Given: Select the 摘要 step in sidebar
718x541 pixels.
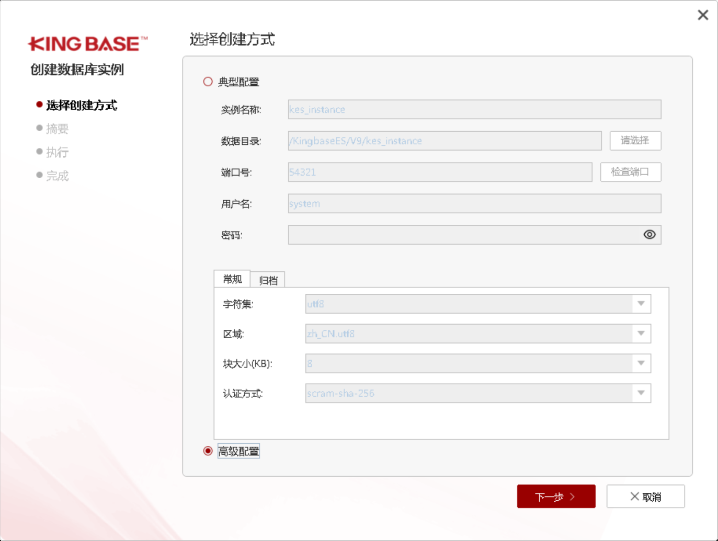Looking at the screenshot, I should [57, 129].
